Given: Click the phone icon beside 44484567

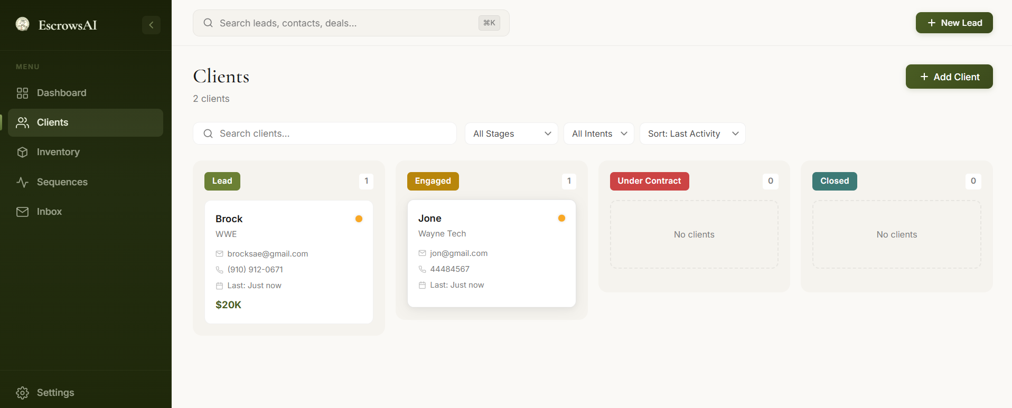Looking at the screenshot, I should tap(422, 269).
